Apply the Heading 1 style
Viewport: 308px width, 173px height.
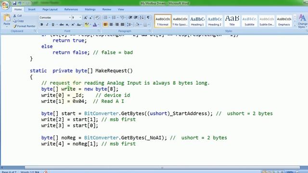click(197, 21)
